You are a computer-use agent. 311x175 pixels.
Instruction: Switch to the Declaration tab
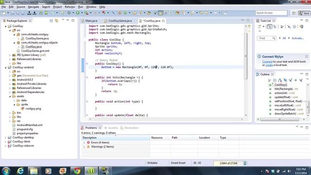tap(129, 128)
